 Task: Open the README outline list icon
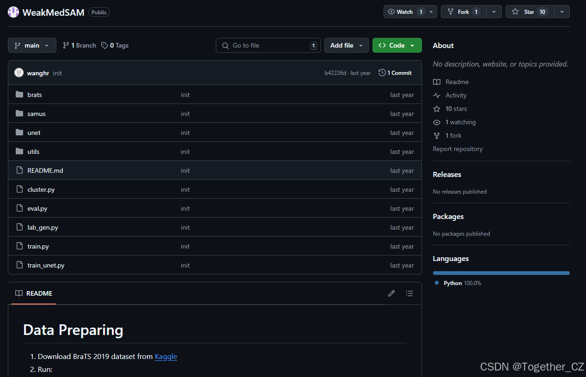[409, 293]
